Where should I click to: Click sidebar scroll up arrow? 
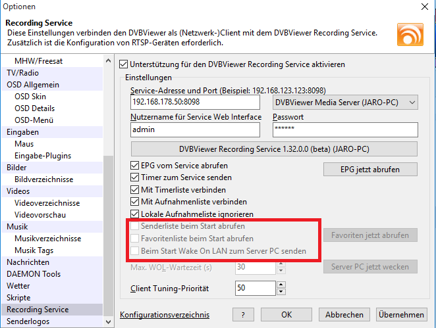click(x=109, y=60)
